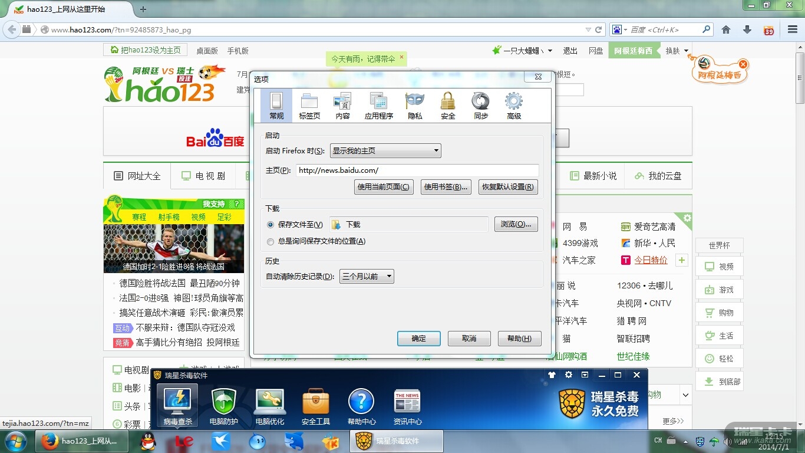Open Rising antivirus menu dropdown icon
The width and height of the screenshot is (805, 453).
click(585, 375)
